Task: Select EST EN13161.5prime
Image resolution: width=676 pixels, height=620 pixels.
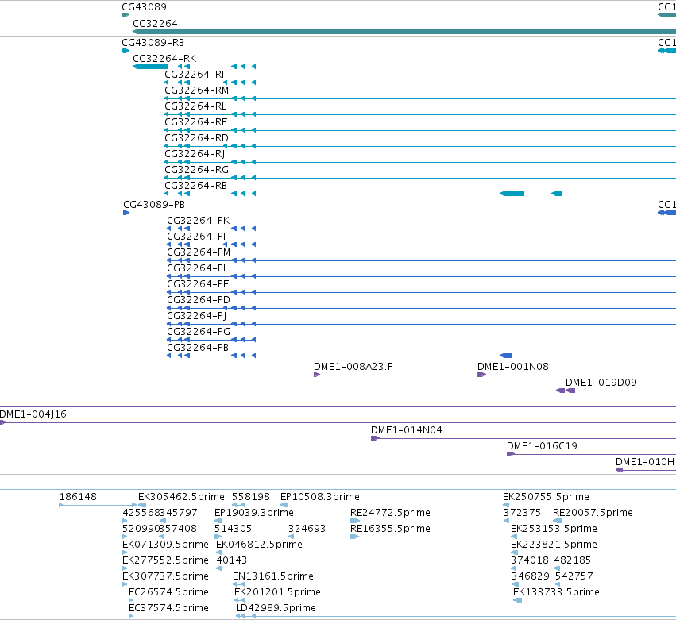Action: tap(273, 576)
